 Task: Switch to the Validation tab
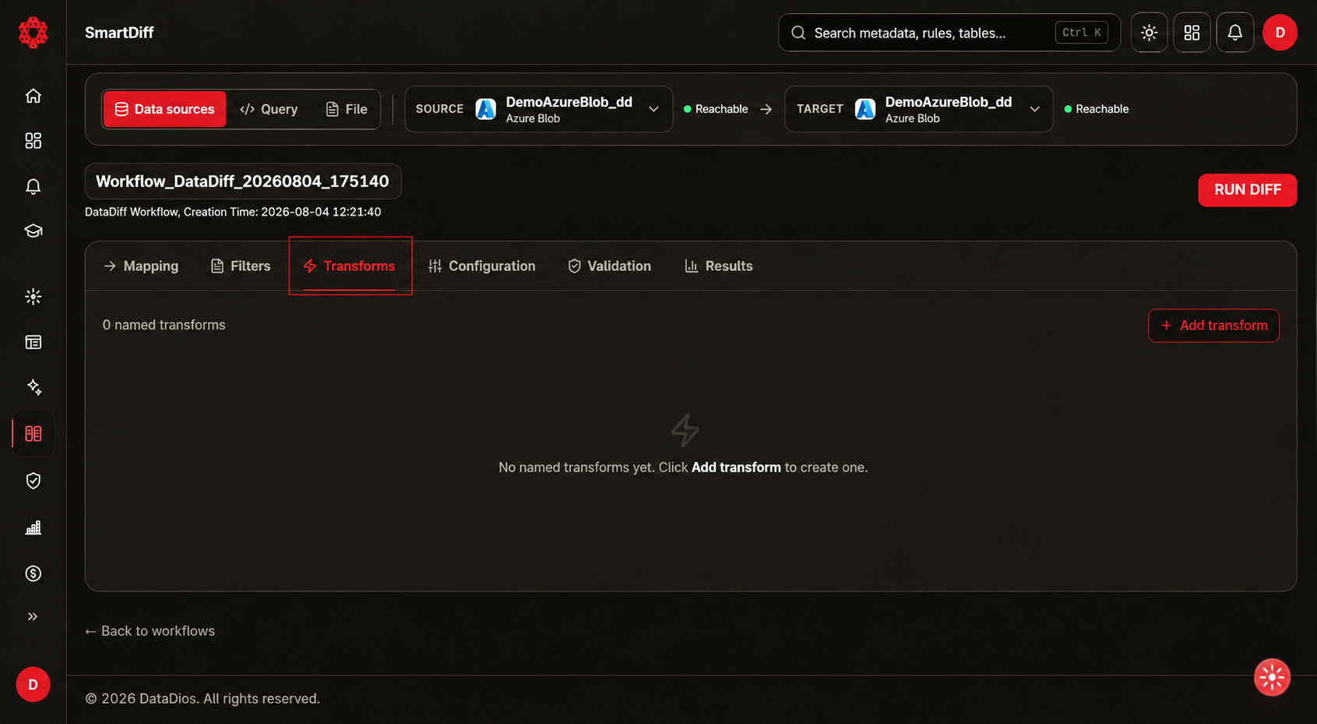609,266
